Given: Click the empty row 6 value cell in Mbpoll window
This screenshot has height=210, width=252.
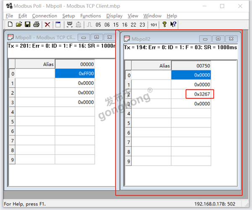Looking at the screenshot, I should [75, 131].
